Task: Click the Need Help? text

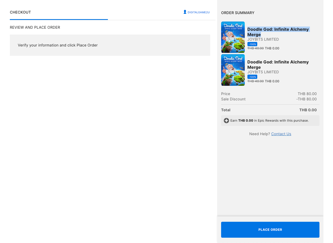Action: (x=260, y=134)
